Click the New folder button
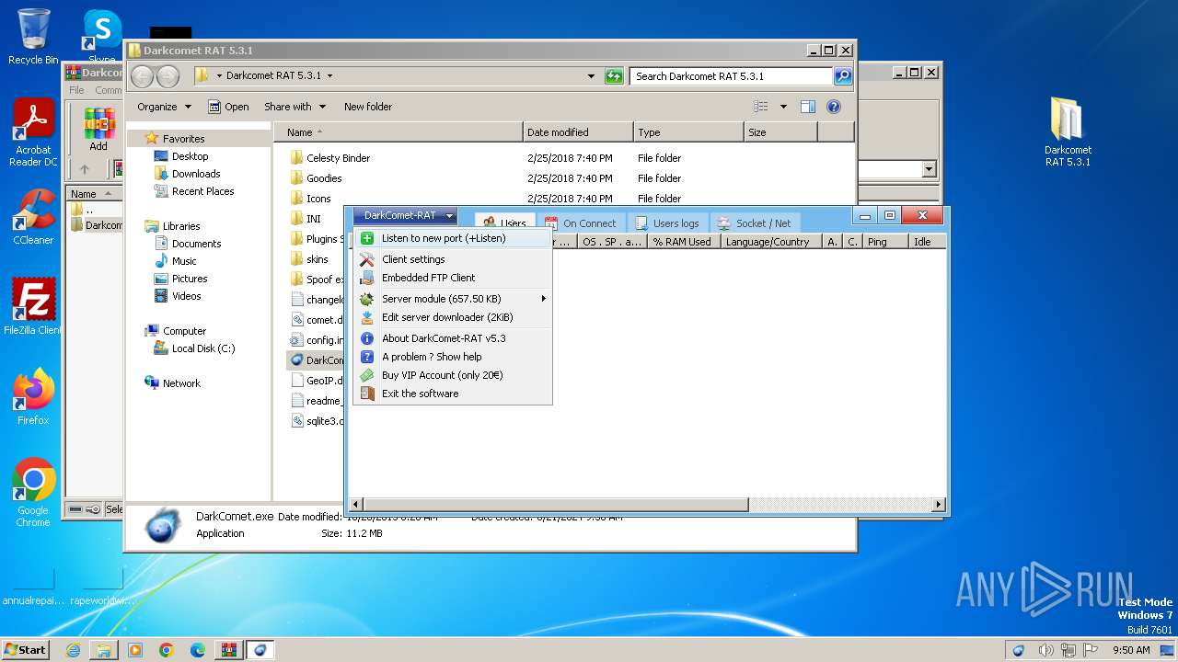 tap(368, 107)
